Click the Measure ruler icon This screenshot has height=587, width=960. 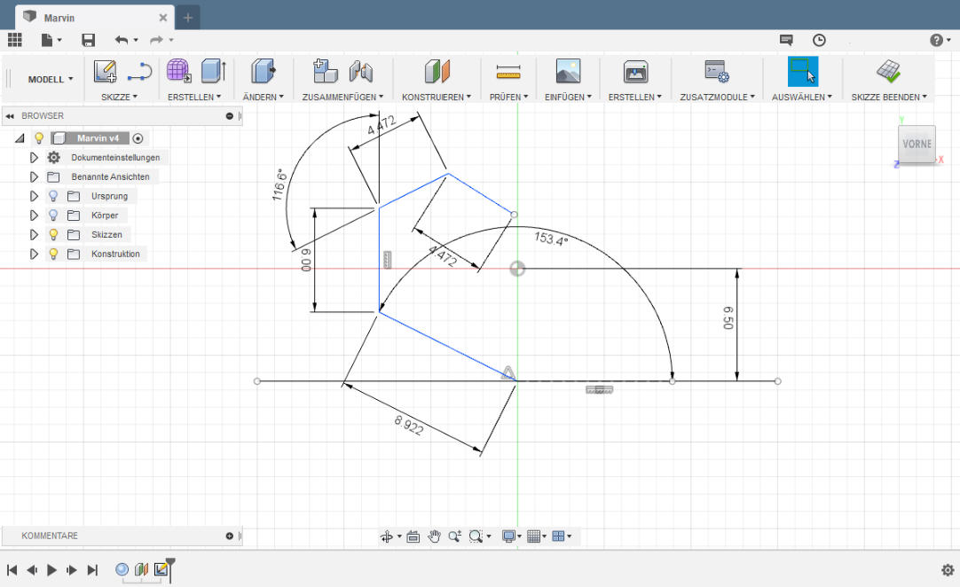(508, 72)
